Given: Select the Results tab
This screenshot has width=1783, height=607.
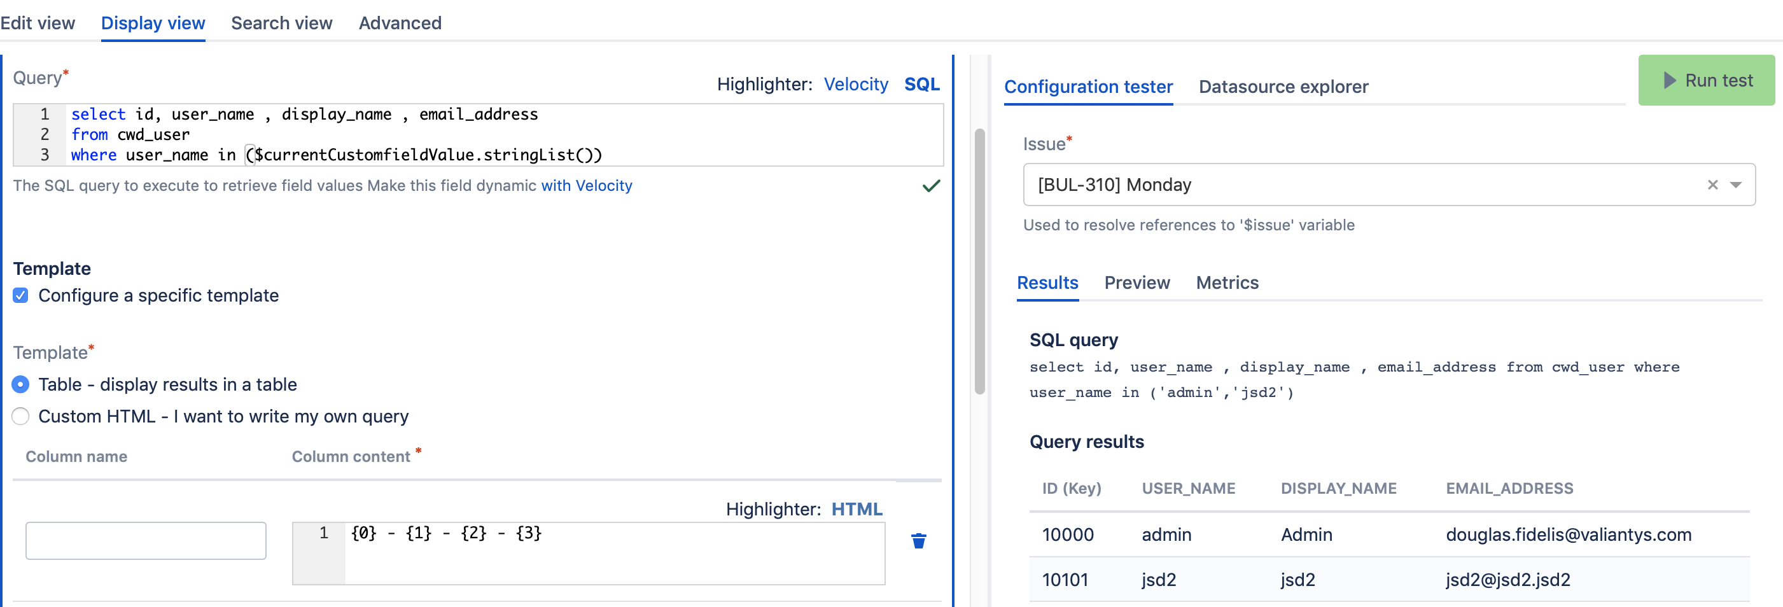Looking at the screenshot, I should 1047,283.
